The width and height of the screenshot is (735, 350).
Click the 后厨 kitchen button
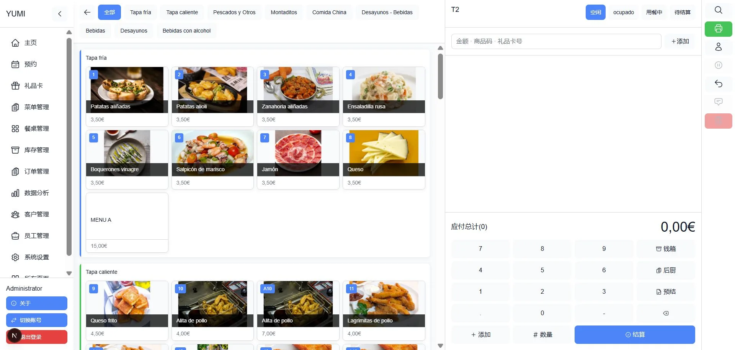pos(666,270)
